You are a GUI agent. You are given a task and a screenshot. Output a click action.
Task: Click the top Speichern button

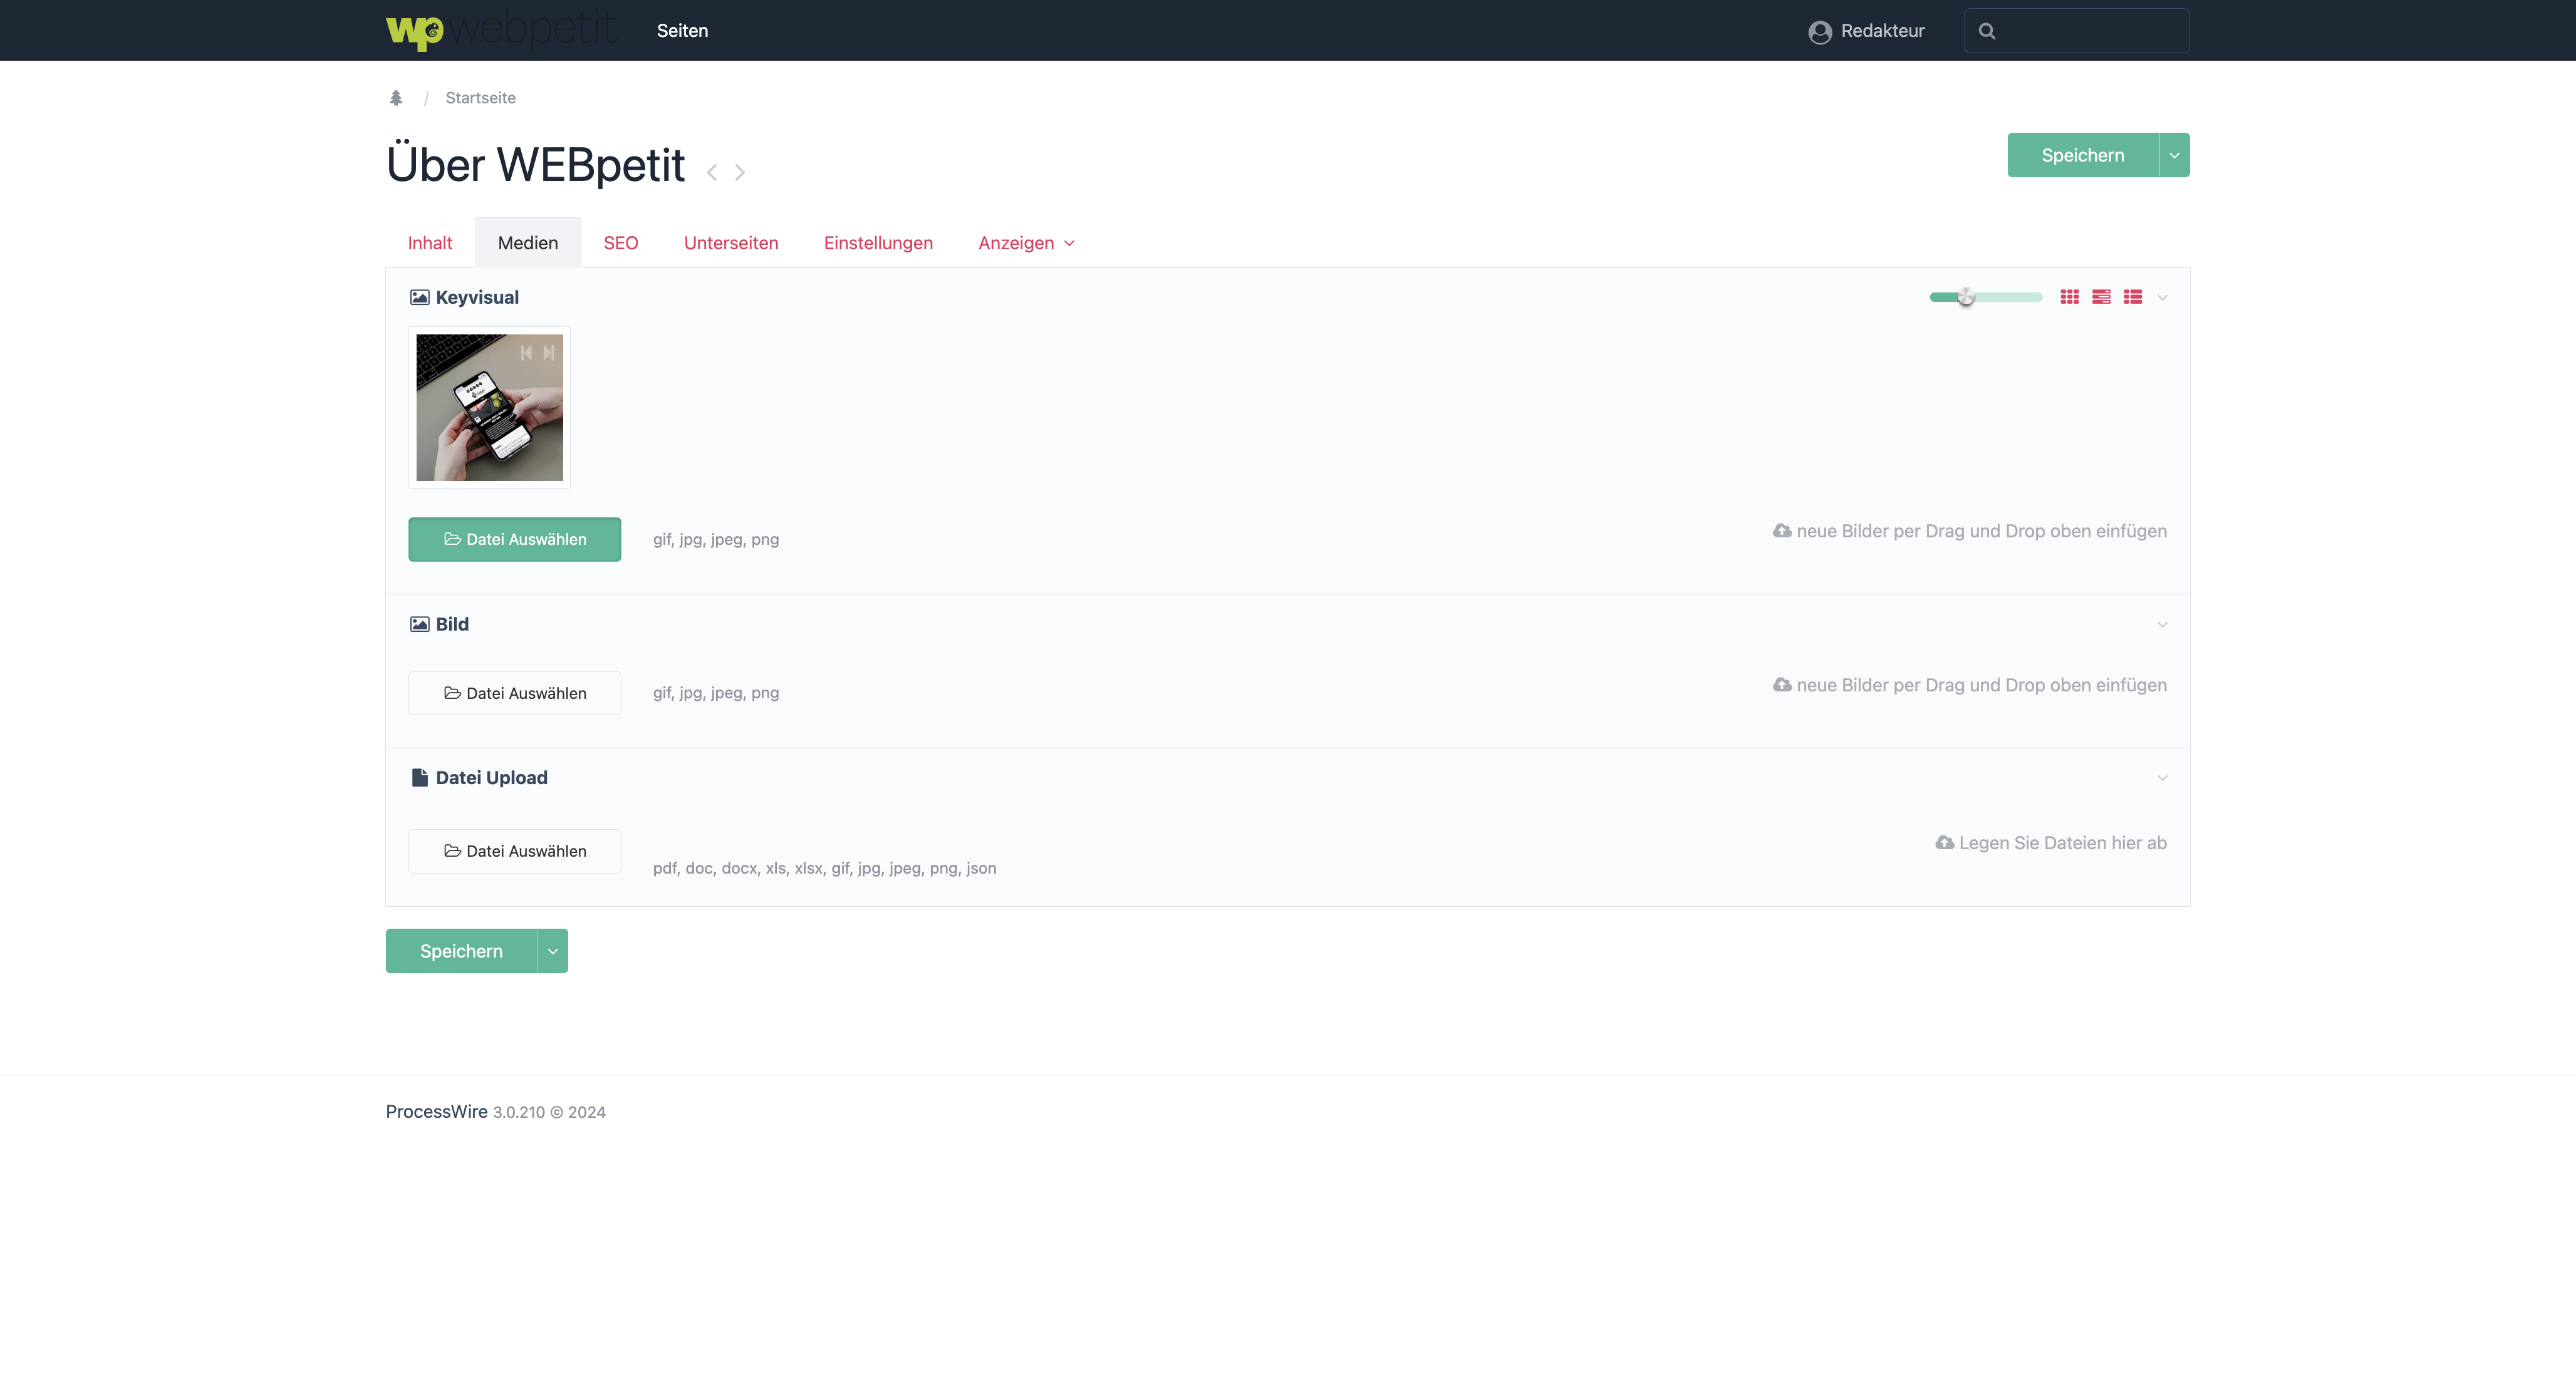[2083, 155]
